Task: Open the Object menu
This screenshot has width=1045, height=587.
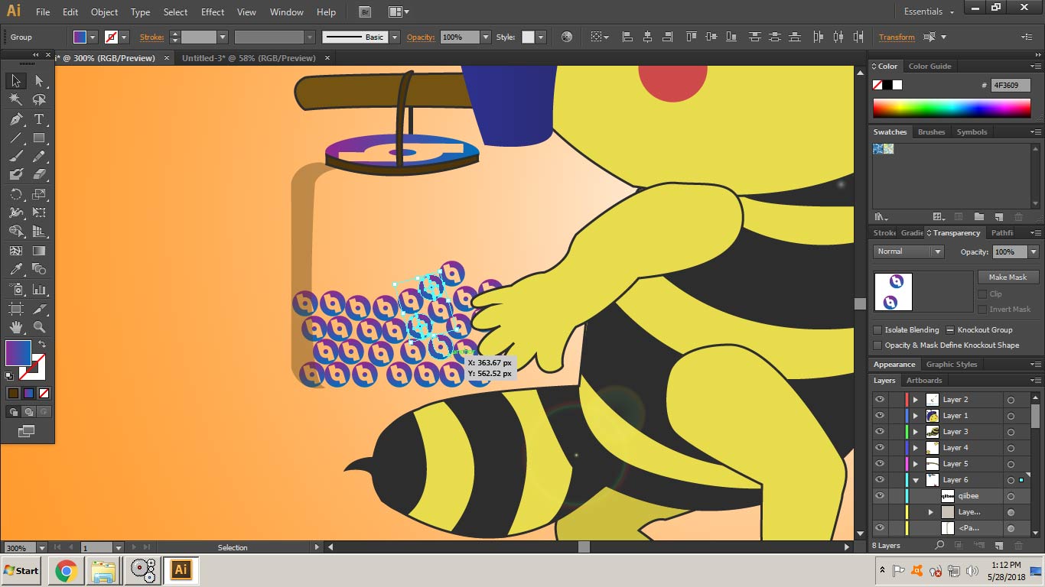Action: 104,12
